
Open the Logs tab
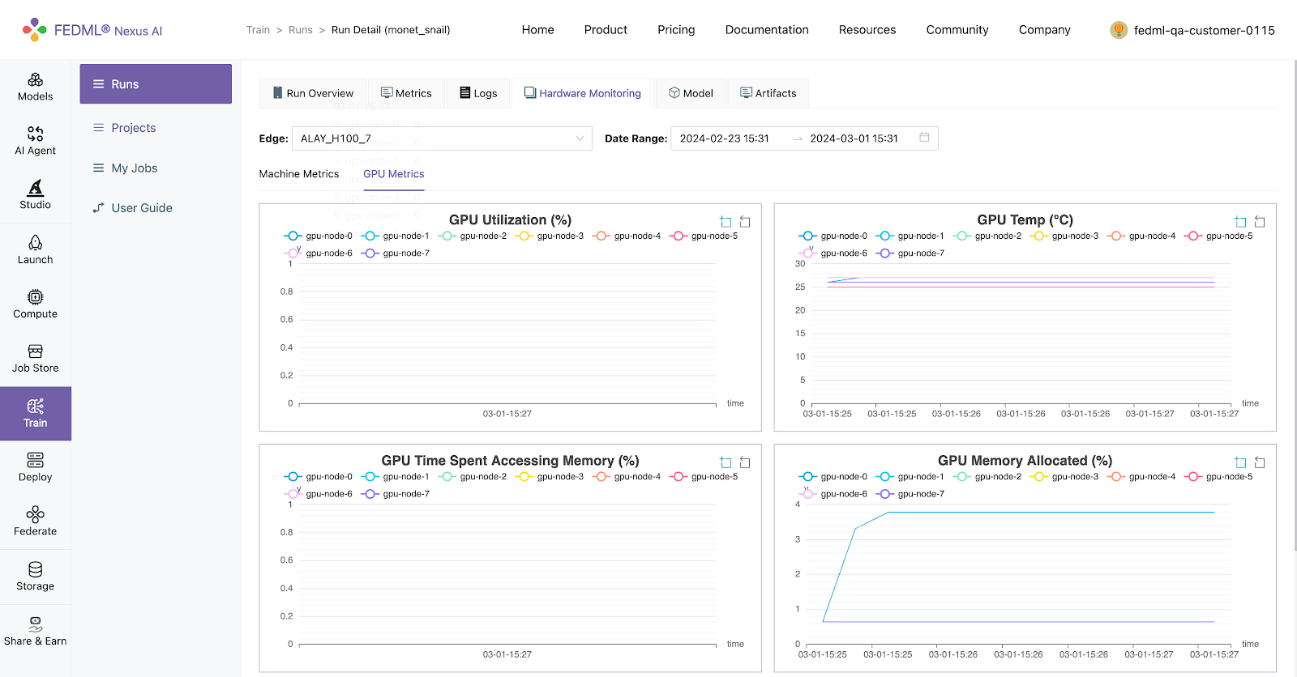tap(478, 93)
